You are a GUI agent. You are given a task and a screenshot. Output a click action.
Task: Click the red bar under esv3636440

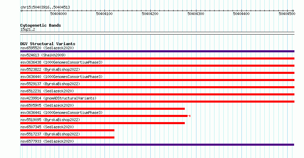click(157, 80)
